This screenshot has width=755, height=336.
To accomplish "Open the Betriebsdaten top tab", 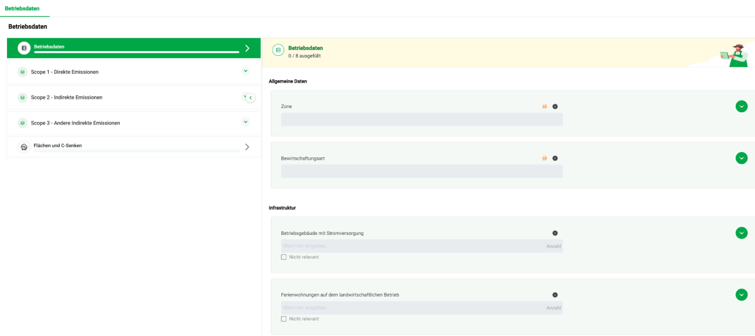I will pyautogui.click(x=22, y=9).
